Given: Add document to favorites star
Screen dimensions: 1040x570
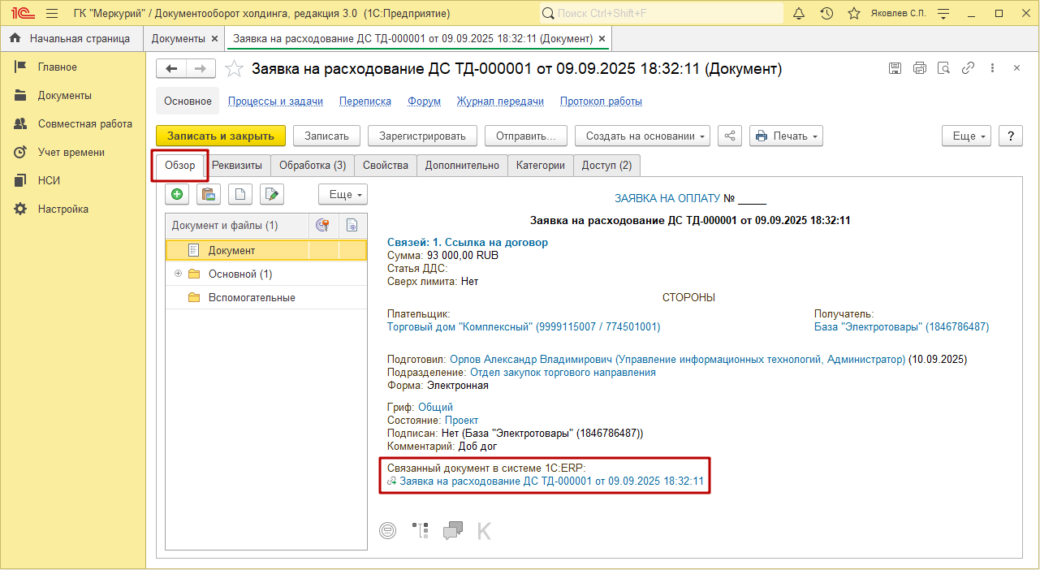Looking at the screenshot, I should [234, 69].
